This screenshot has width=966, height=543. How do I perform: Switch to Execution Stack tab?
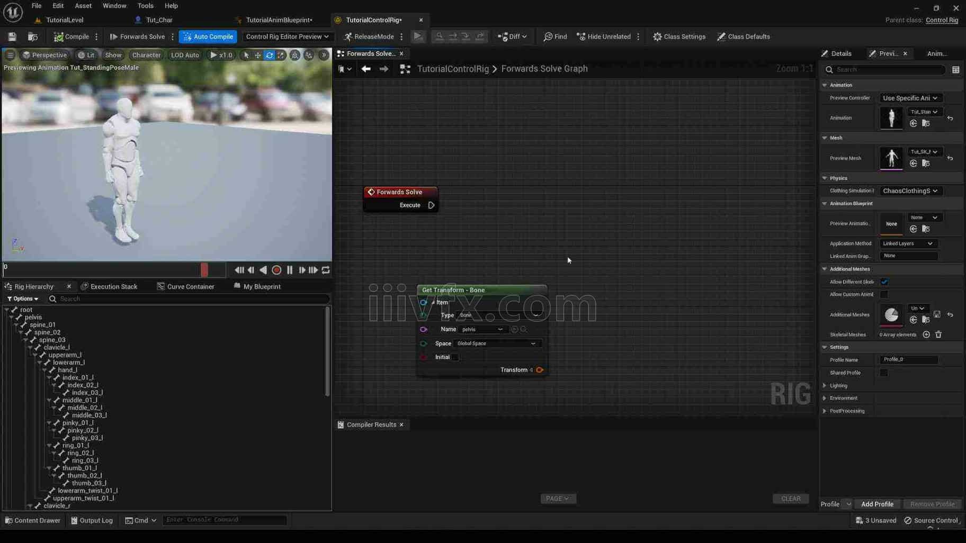[x=109, y=286]
